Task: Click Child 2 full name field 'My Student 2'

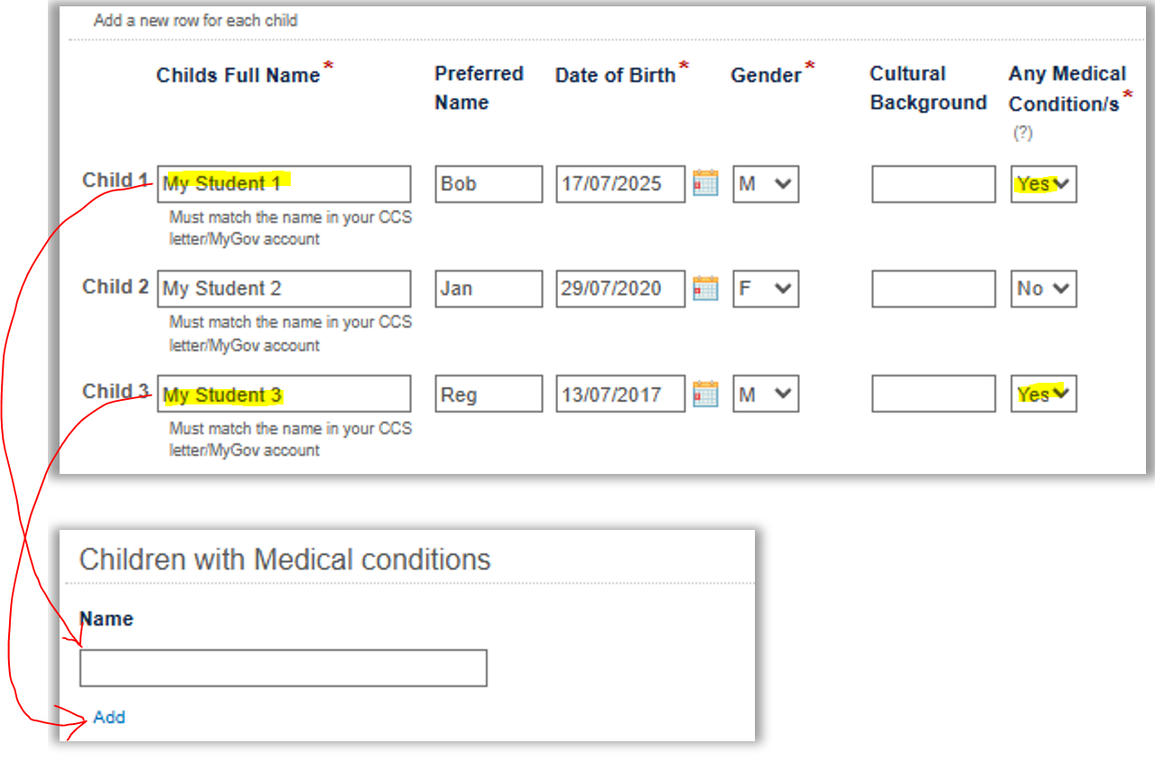Action: [284, 289]
